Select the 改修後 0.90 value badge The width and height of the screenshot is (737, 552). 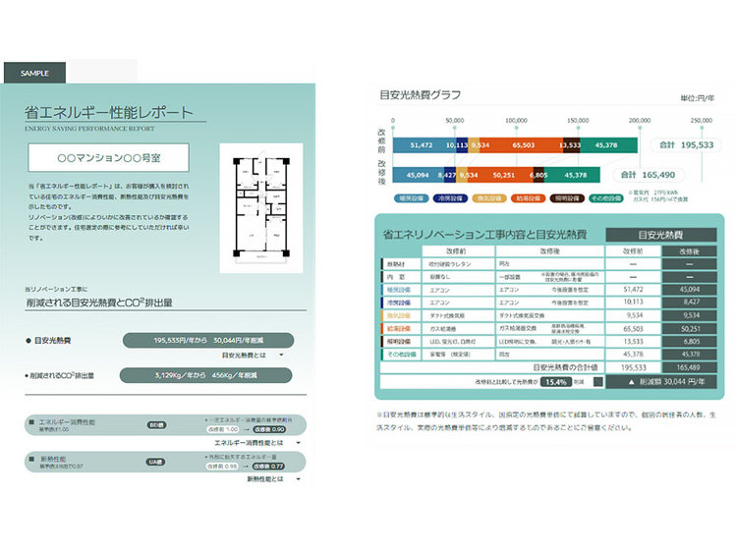269,429
